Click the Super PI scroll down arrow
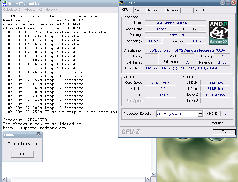238x182 pixels. (x=153, y=174)
